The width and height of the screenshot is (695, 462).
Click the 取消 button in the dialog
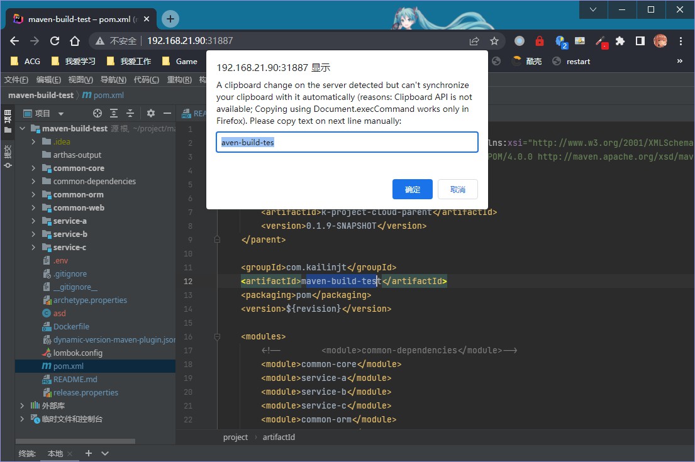click(x=457, y=189)
